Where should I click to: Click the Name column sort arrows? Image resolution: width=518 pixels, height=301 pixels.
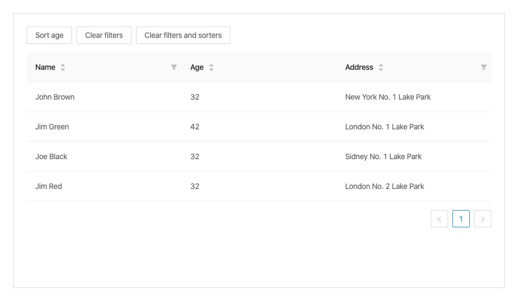(x=63, y=68)
